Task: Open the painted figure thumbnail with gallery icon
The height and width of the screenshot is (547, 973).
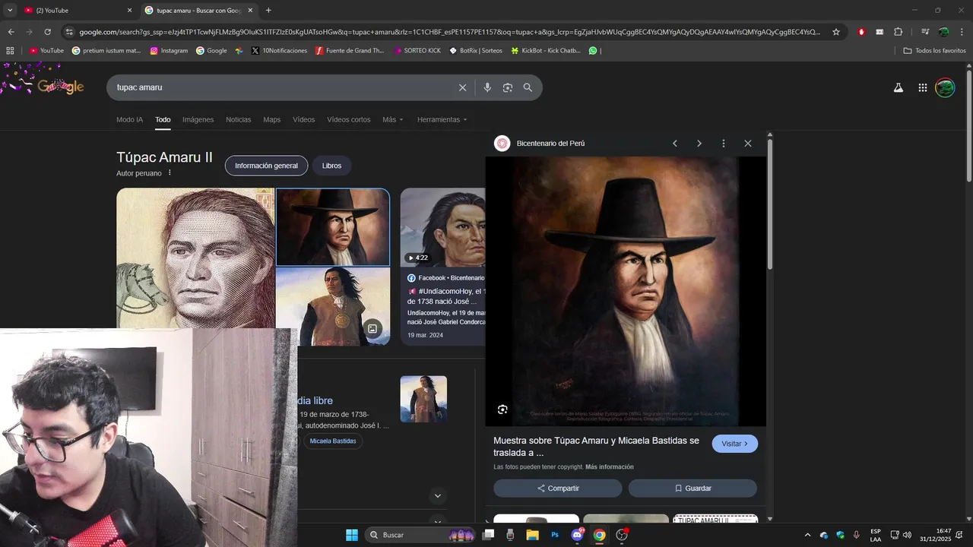Action: point(333,306)
